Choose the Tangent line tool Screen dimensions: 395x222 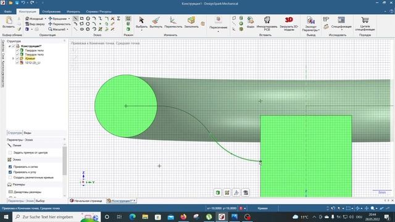(75, 24)
